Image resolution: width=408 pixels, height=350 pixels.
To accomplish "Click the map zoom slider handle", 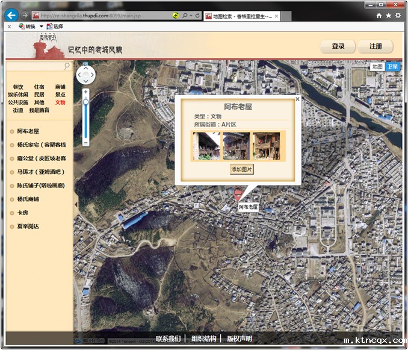I will pos(85,102).
